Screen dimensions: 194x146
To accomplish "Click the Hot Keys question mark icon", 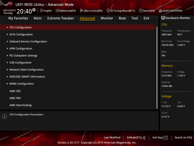I will click(166, 138).
